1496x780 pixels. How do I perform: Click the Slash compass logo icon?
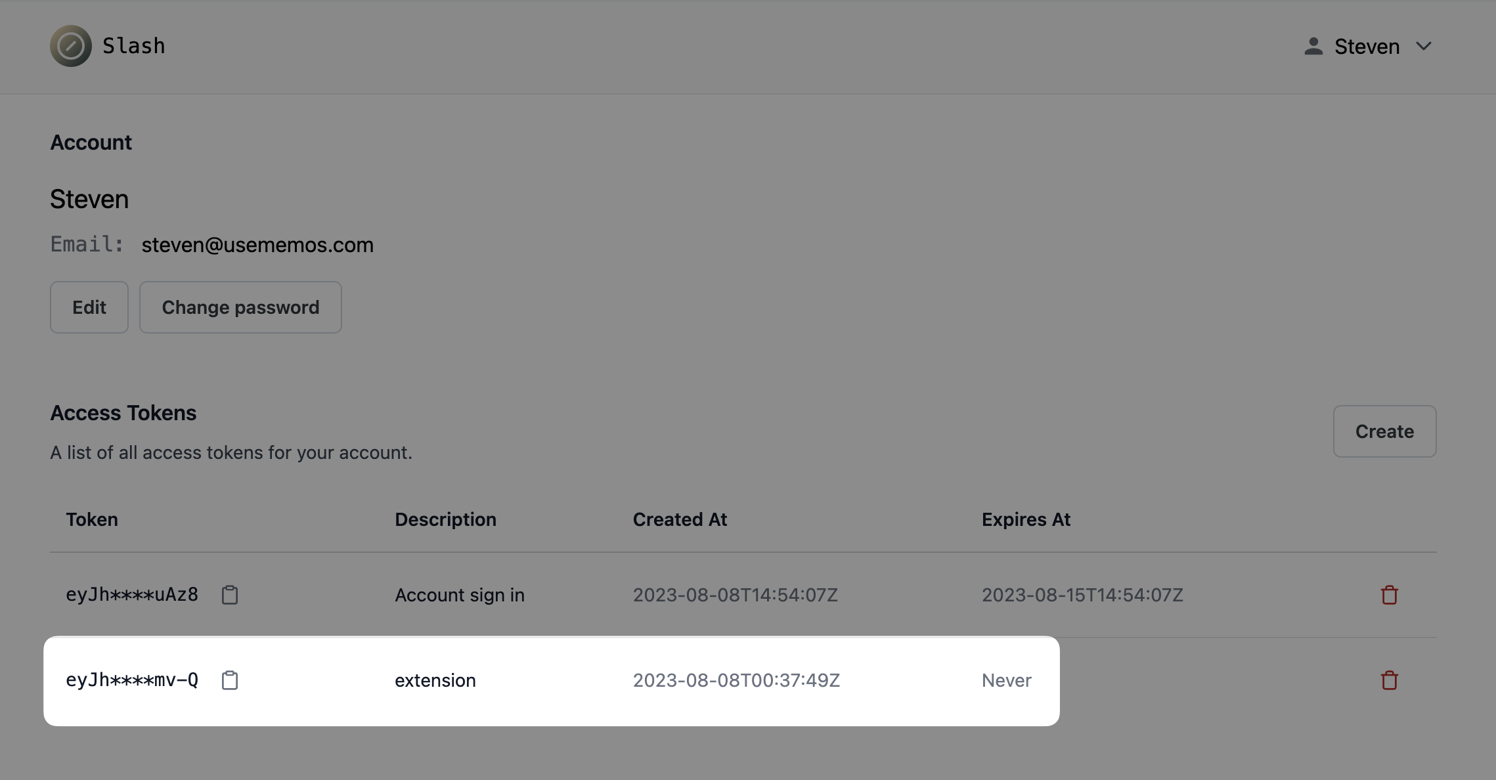(71, 46)
